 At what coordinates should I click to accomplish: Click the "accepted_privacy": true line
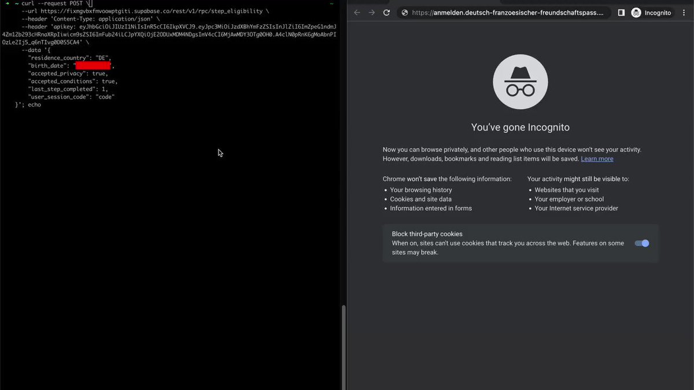tap(68, 73)
